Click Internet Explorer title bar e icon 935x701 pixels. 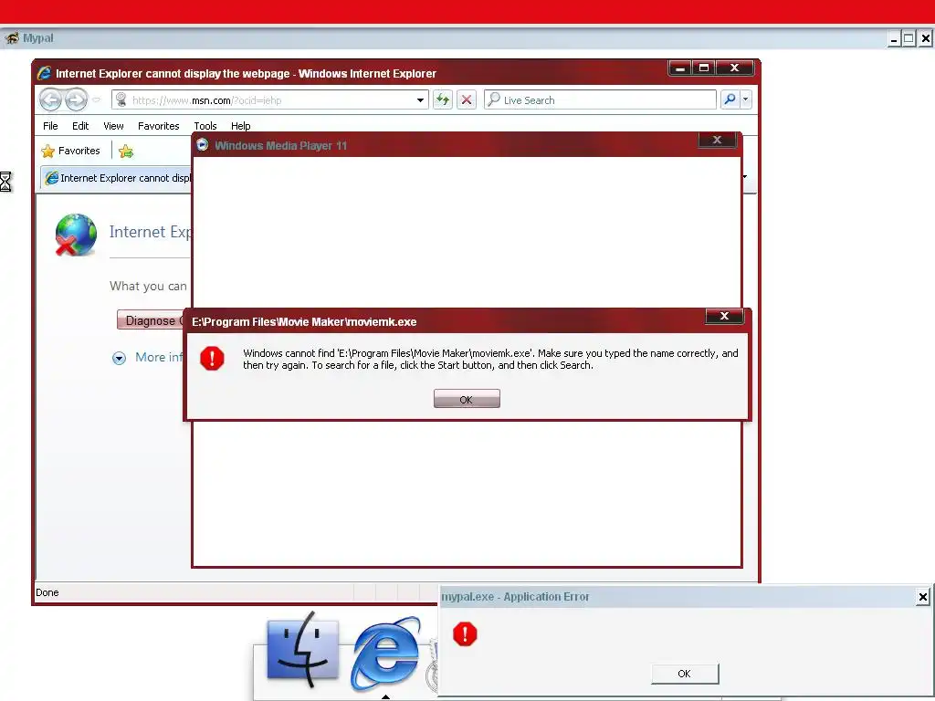(x=44, y=73)
